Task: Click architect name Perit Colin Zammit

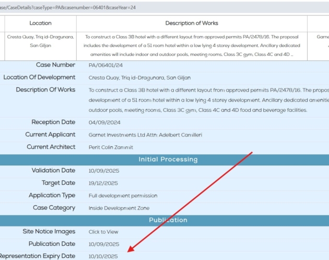Action: point(111,148)
